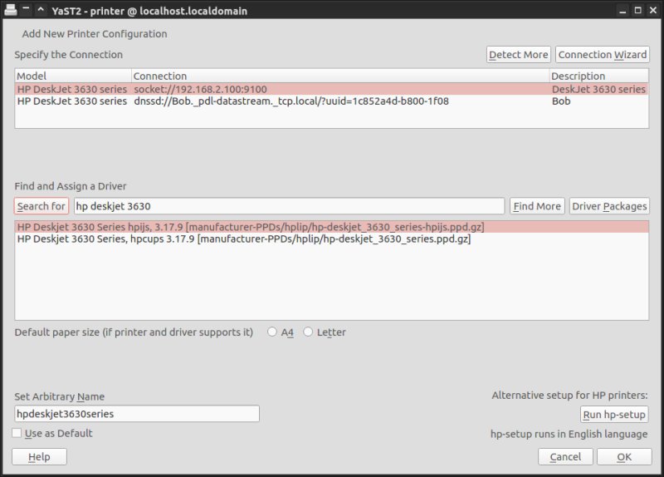Click the printer icon in title bar
This screenshot has width=664, height=477.
pos(10,10)
